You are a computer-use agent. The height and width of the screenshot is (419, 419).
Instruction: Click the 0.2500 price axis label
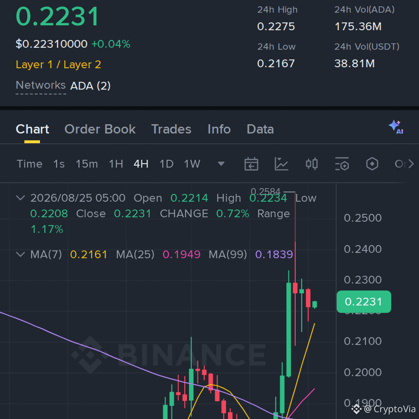[x=363, y=218]
